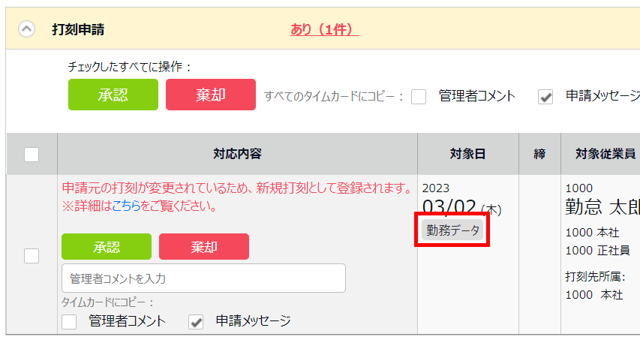Viewport: 640px width, 340px height.
Task: Select the request row checkbox
Action: pyautogui.click(x=32, y=256)
